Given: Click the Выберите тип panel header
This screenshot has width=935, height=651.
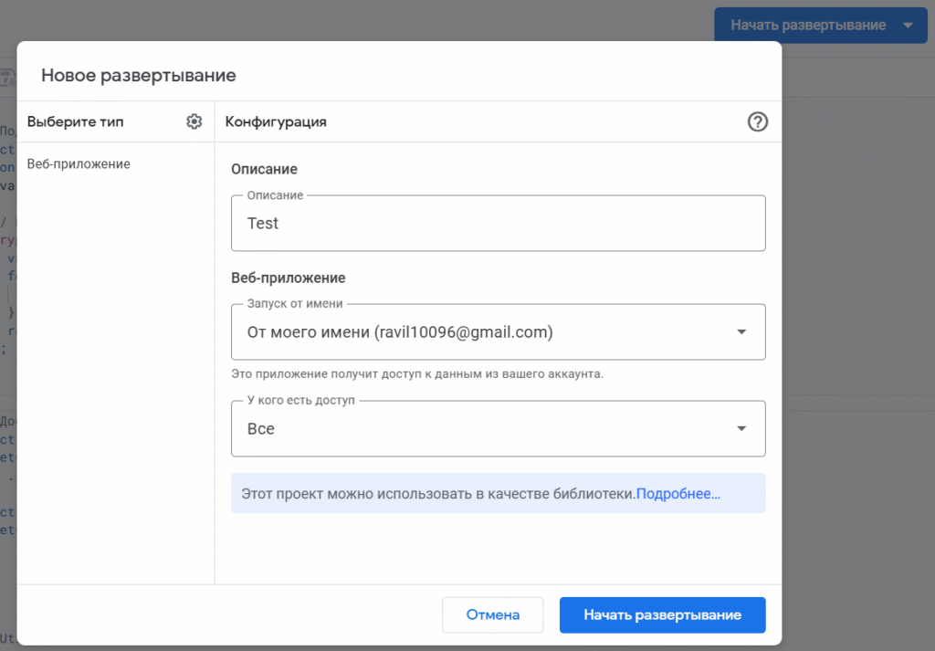Looking at the screenshot, I should coord(75,121).
